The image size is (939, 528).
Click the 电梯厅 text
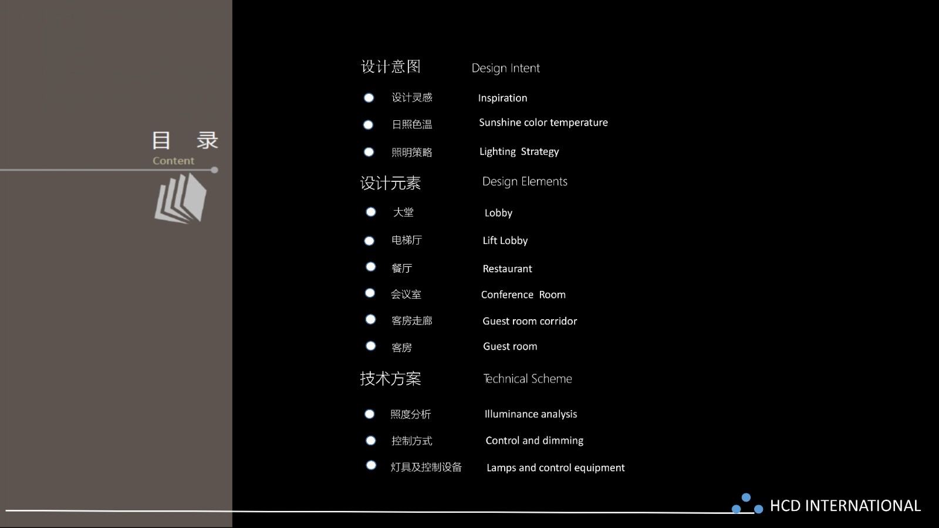pyautogui.click(x=407, y=240)
